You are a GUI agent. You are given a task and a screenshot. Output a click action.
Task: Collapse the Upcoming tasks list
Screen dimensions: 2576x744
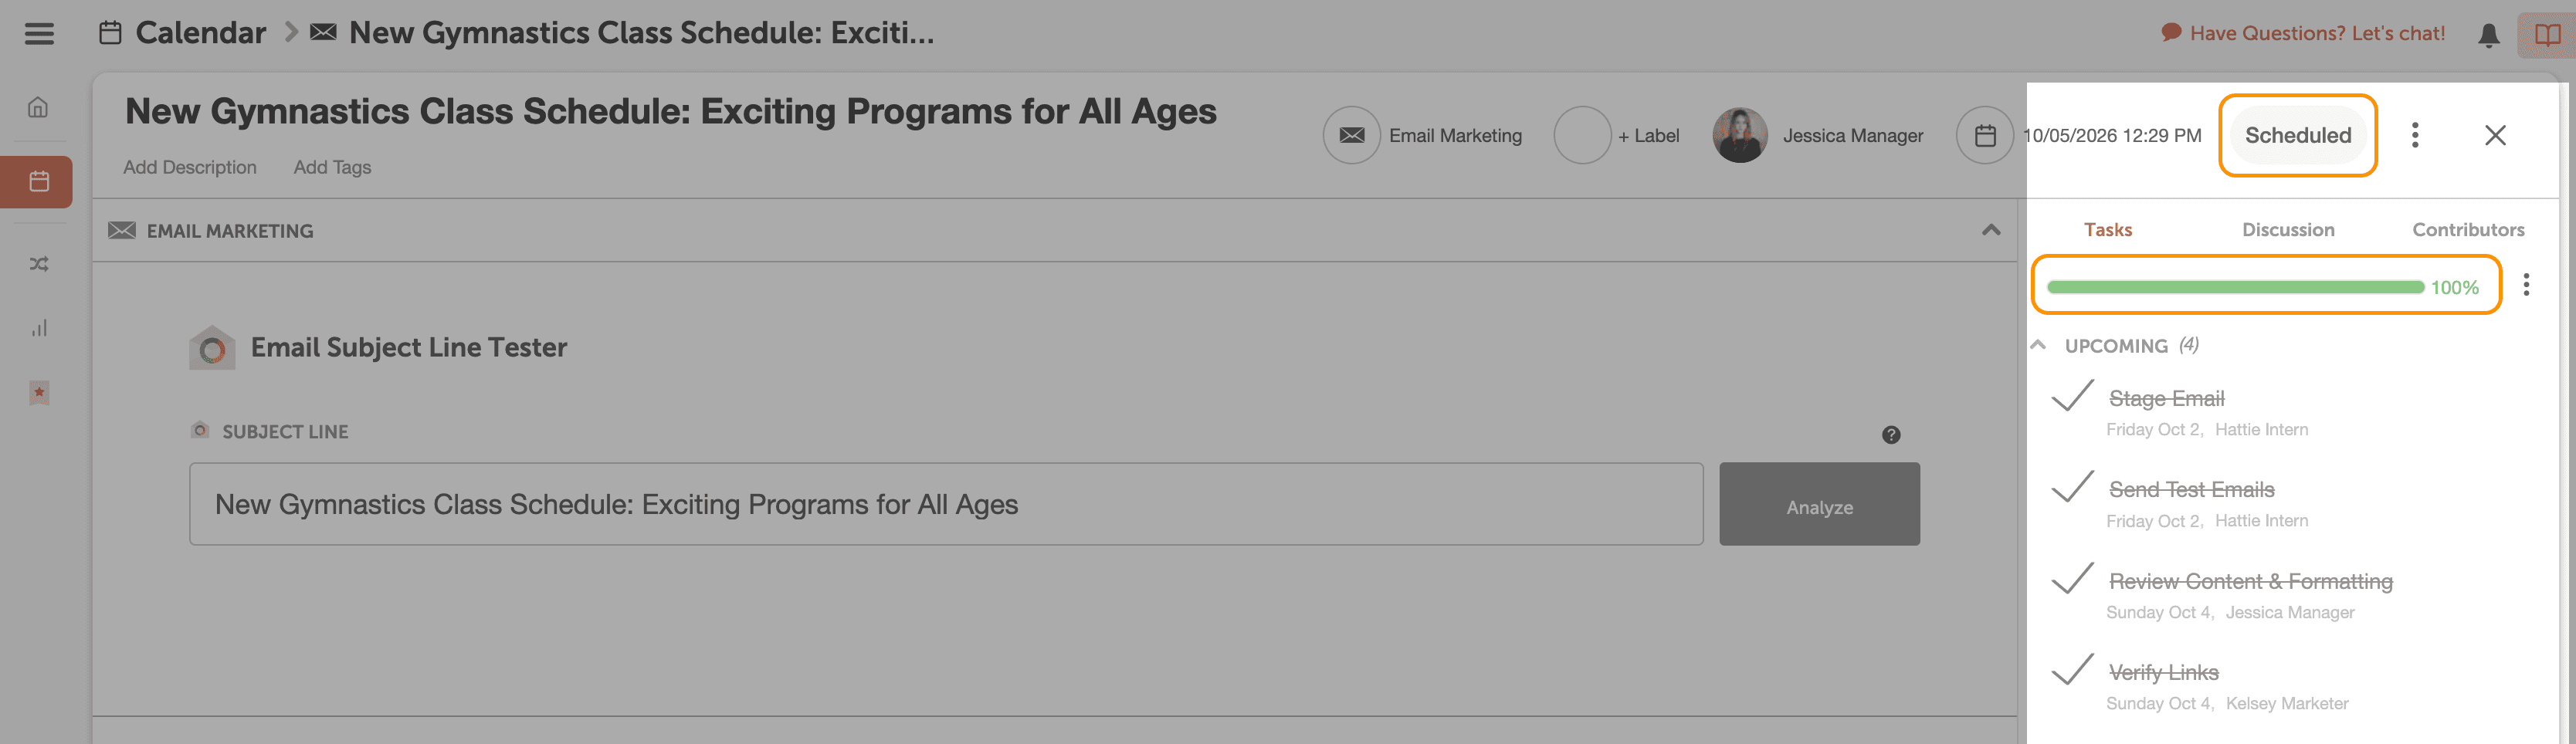tap(2038, 345)
